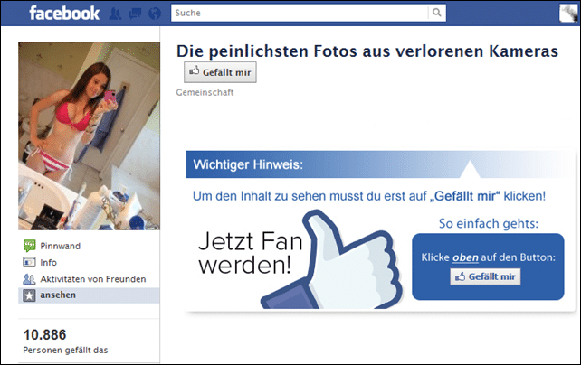The height and width of the screenshot is (365, 581).
Task: Click the Jetzt Fan werden! text
Action: (251, 253)
